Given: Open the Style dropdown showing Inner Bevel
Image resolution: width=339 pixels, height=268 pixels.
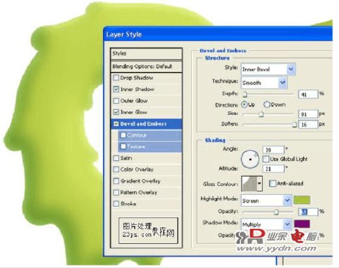Looking at the screenshot, I should click(268, 69).
